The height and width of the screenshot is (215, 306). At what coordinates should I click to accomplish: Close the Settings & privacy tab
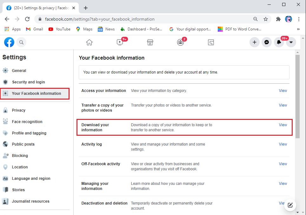(74, 8)
